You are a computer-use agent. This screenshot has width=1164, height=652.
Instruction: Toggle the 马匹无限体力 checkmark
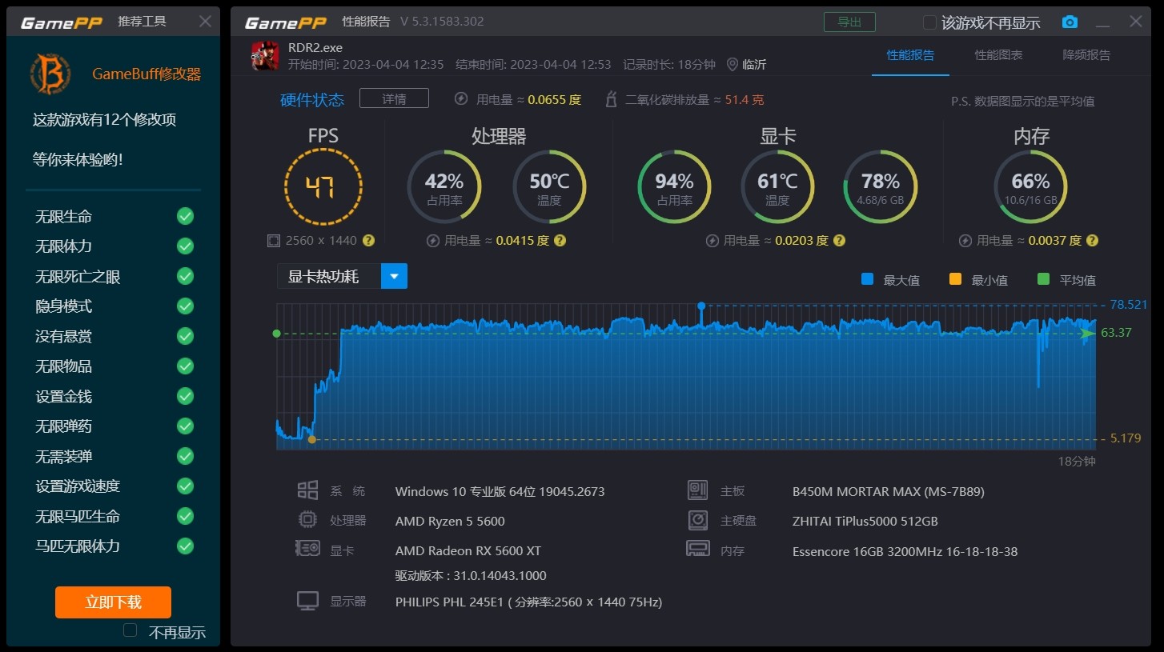[185, 546]
